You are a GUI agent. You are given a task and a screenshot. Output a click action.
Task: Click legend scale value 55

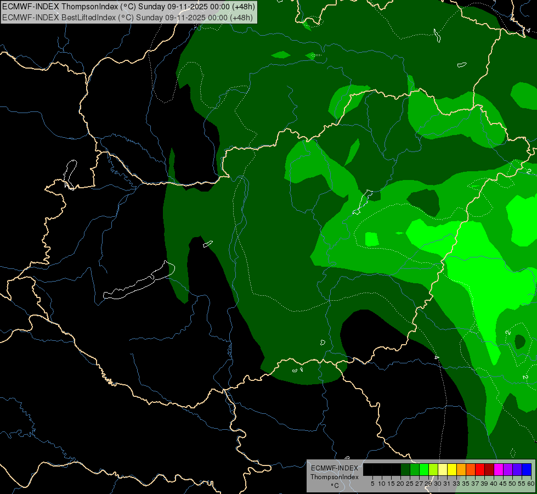coord(521,484)
